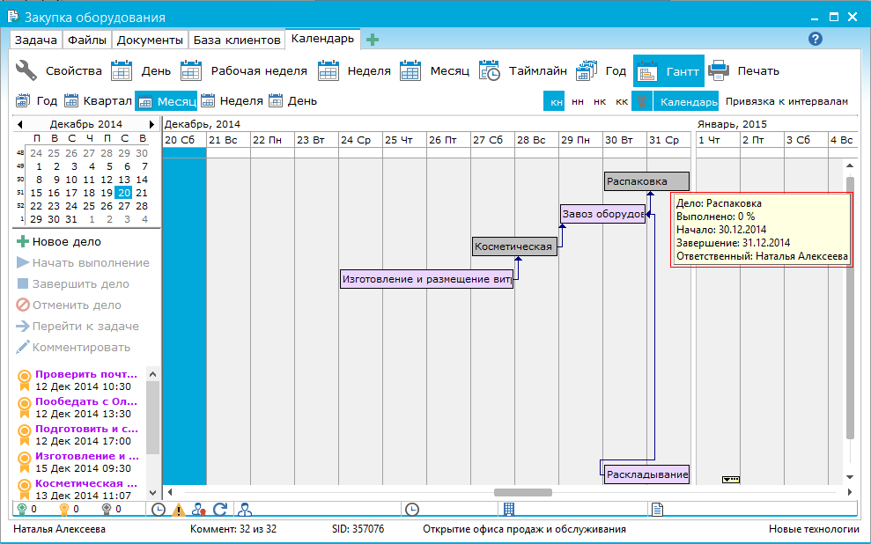Click the Печать printer button
871x544 pixels.
click(744, 71)
